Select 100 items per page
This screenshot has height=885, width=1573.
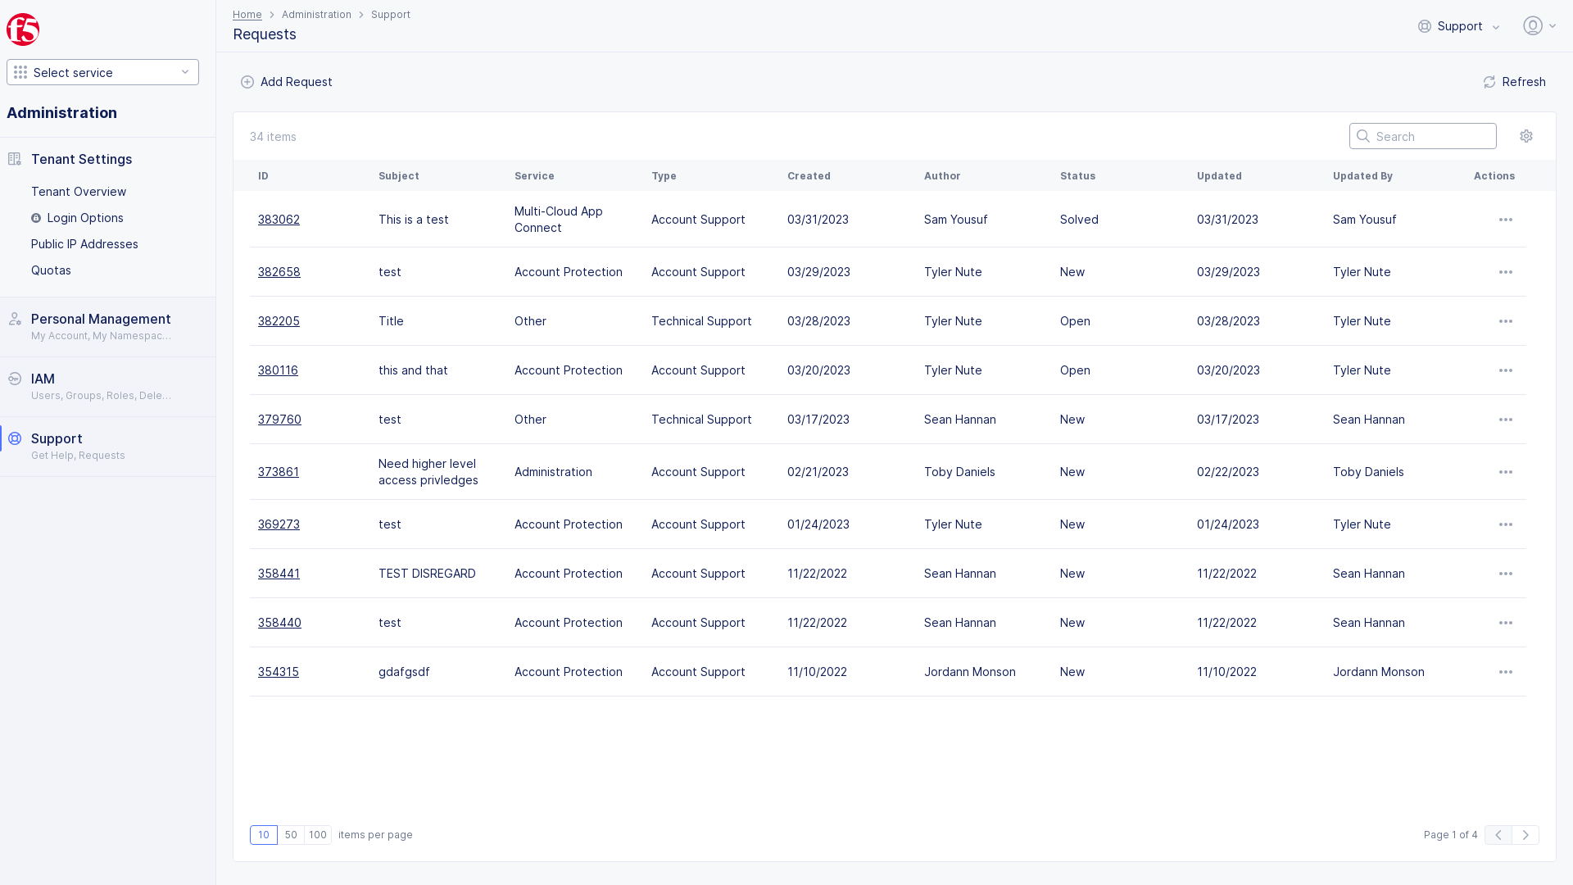pyautogui.click(x=318, y=835)
